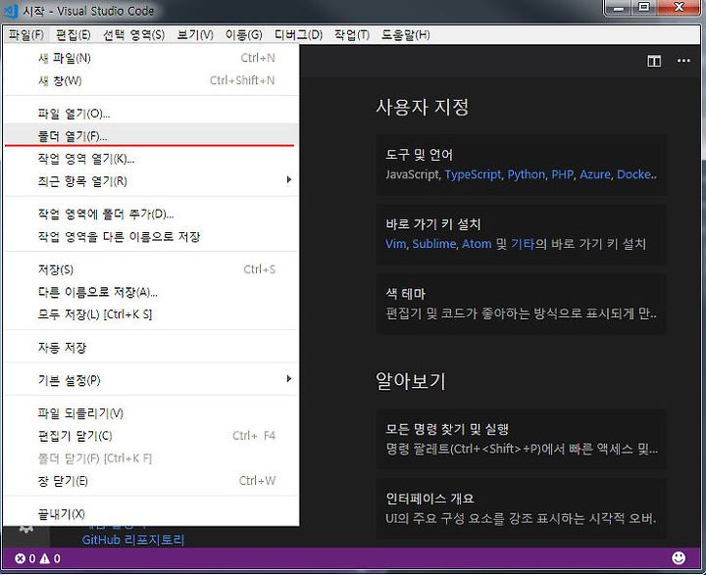Open the more actions ellipsis icon
706x575 pixels.
coord(683,61)
